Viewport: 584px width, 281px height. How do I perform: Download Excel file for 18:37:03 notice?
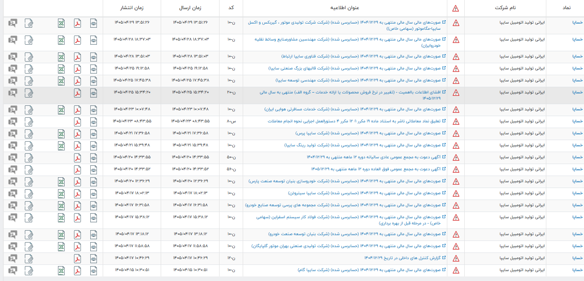point(61,40)
